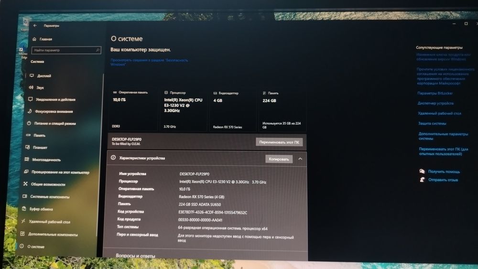
Task: Open Защита системы link
Action: click(432, 123)
